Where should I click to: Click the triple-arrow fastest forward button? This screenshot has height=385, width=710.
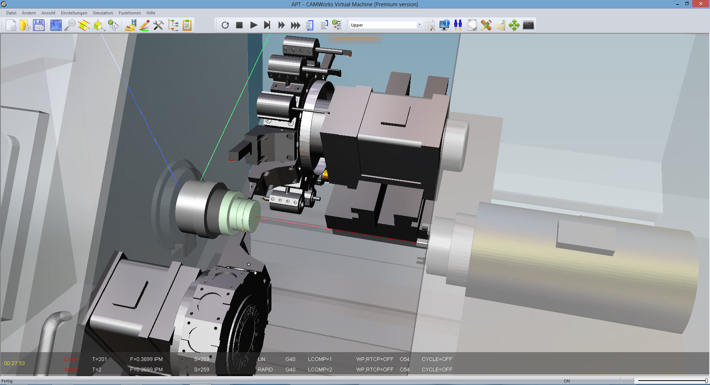pyautogui.click(x=295, y=25)
